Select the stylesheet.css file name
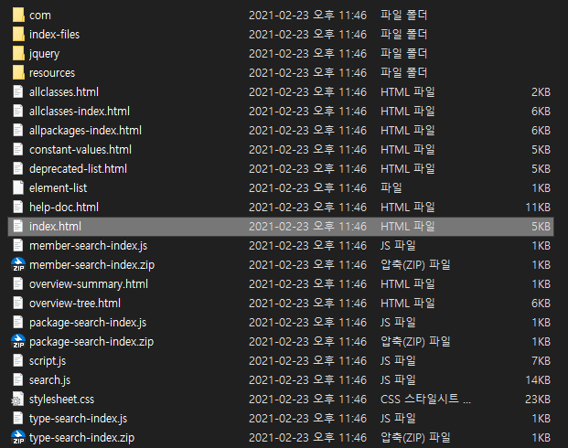This screenshot has width=568, height=448. click(x=62, y=400)
